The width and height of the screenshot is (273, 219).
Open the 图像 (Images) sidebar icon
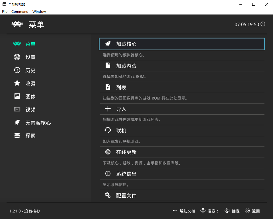coord(17,96)
